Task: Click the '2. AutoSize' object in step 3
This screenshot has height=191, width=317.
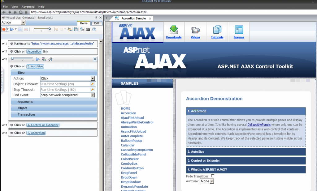Action: click(35, 66)
